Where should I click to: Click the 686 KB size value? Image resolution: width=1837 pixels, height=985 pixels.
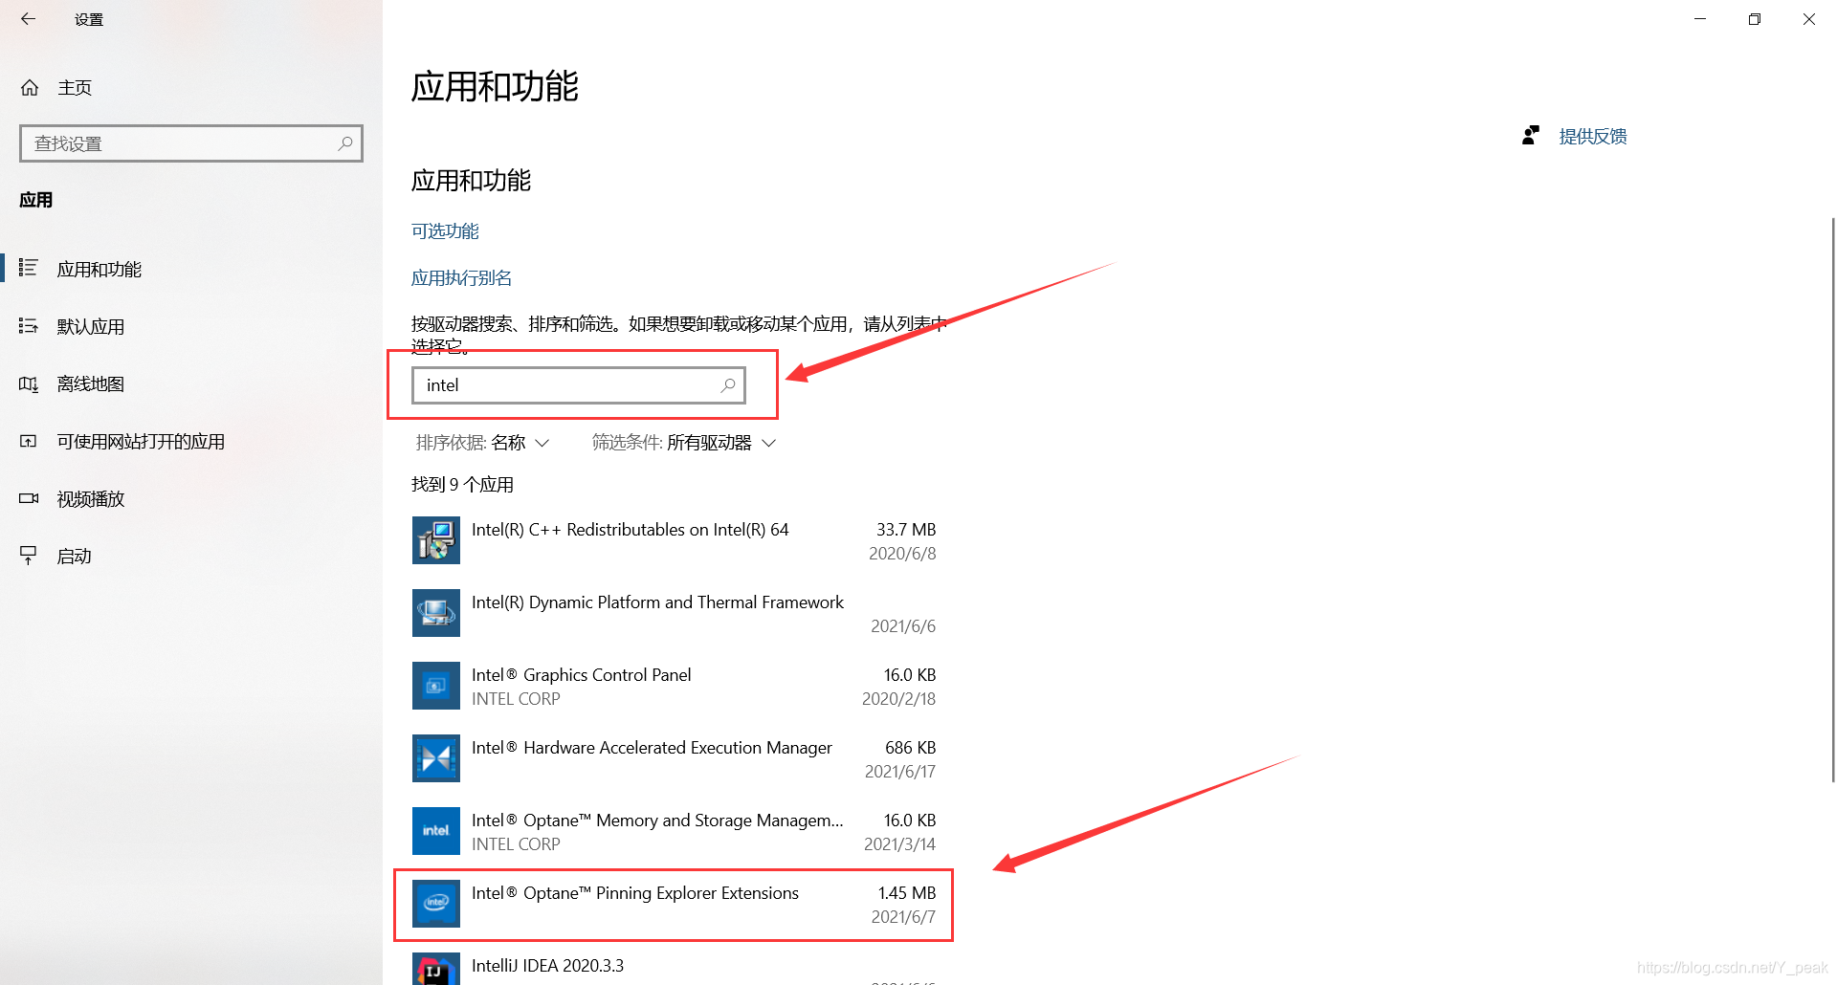[x=911, y=748]
